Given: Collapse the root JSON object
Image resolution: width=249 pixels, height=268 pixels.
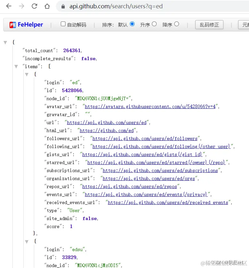Looking at the screenshot, I should pos(5,43).
